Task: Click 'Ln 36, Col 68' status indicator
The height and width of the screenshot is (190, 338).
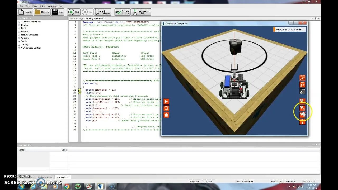Action: 309,181
